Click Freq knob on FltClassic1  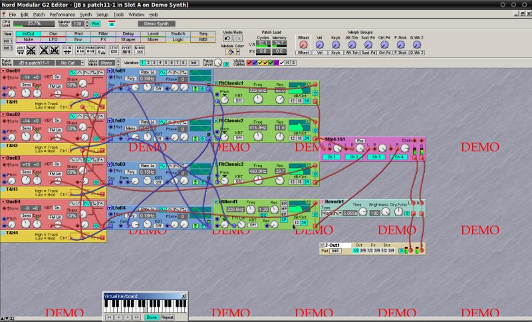pos(258,99)
